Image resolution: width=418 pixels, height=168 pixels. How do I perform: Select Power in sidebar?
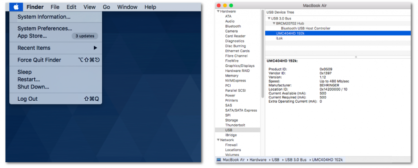tap(230, 95)
